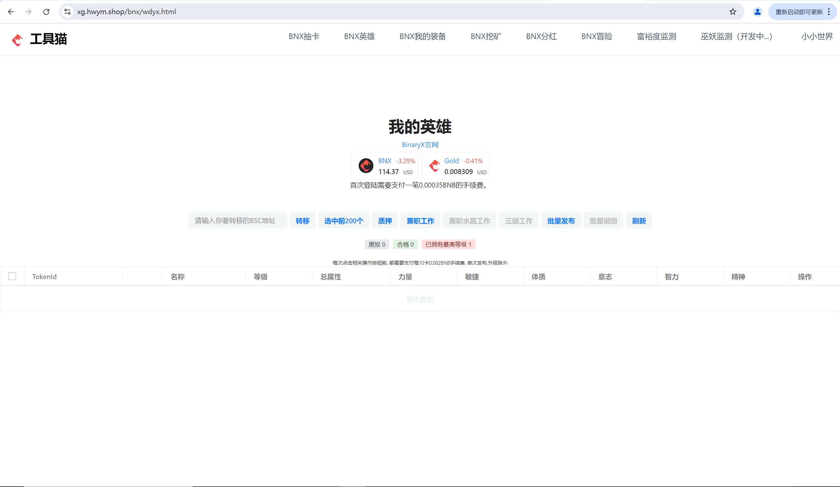Viewport: 840px width, 487px height.
Task: Click the 刷新 button
Action: pos(638,221)
